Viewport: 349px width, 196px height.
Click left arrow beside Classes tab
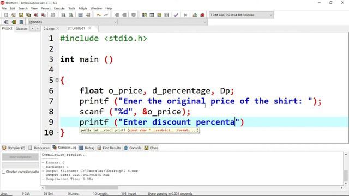point(33,29)
